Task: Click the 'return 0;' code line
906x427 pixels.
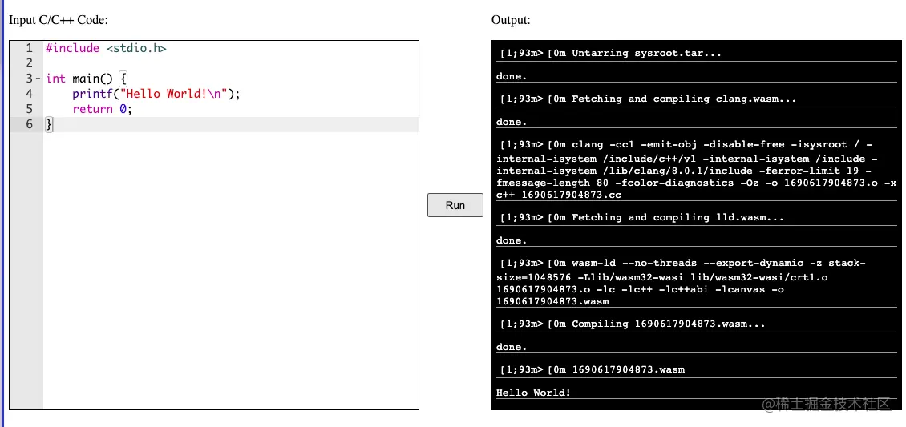Action: (103, 109)
